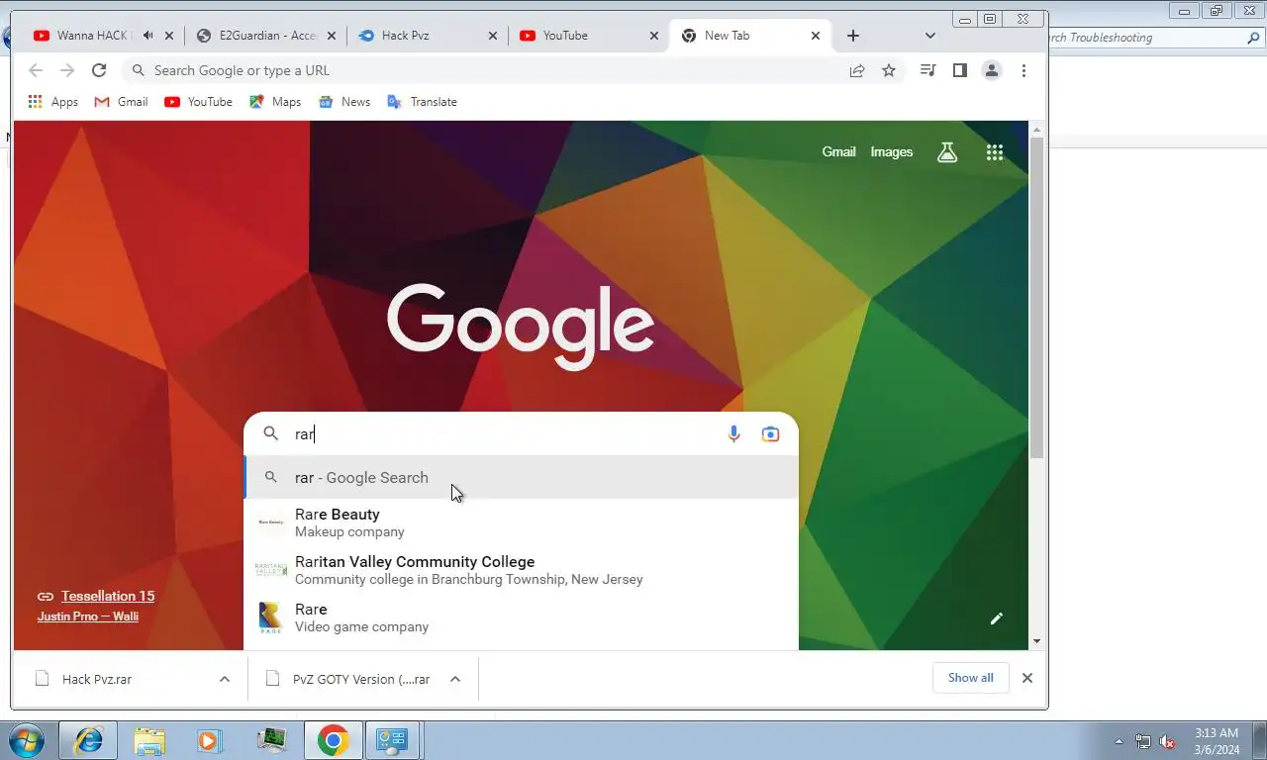Mute the audio on the Wanna HACK tab

pyautogui.click(x=147, y=36)
